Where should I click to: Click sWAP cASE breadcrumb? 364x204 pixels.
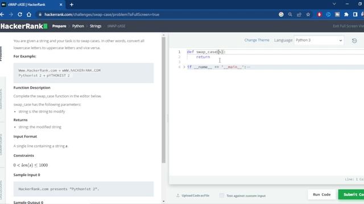[x=116, y=26]
